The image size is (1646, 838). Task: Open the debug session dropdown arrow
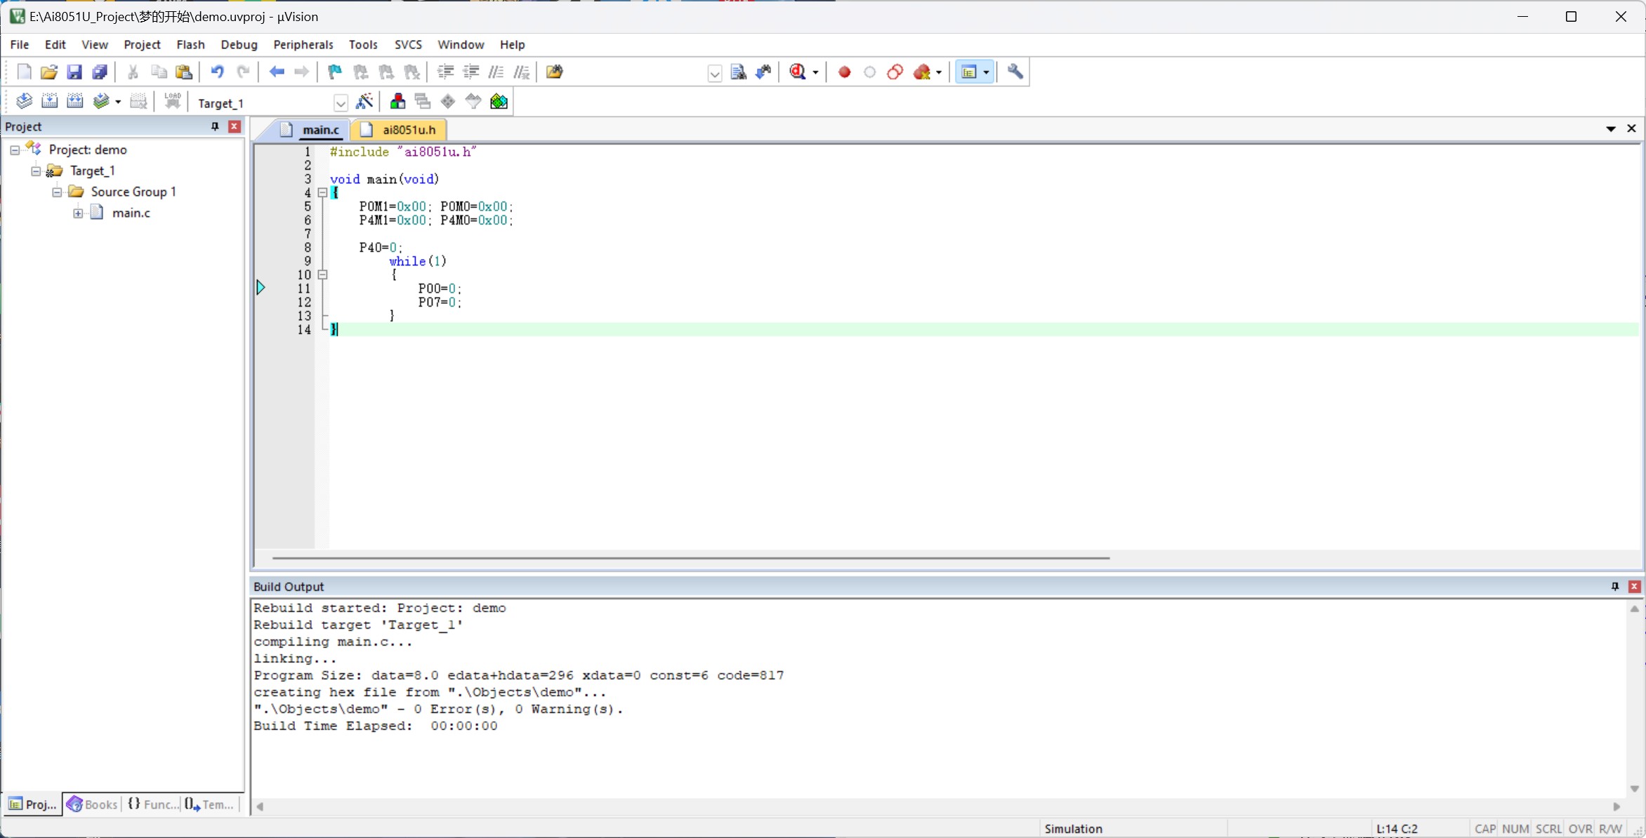815,72
